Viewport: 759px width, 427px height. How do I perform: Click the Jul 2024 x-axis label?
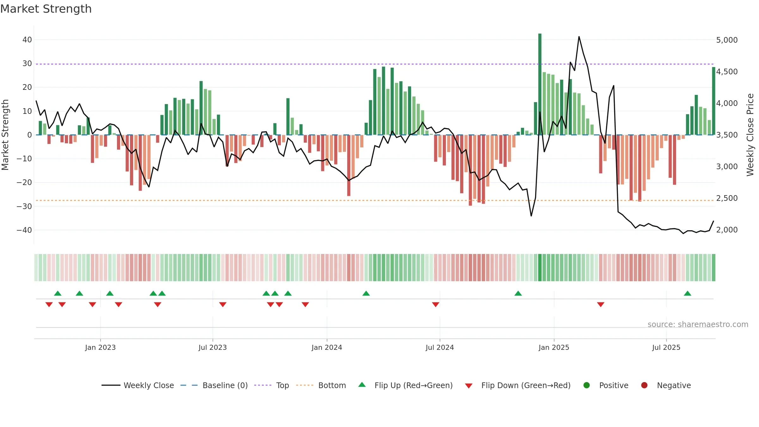tap(440, 348)
